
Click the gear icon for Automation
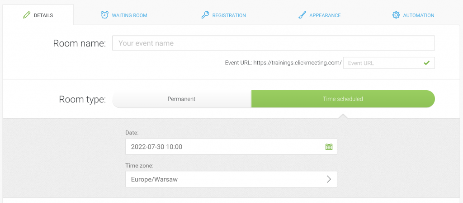pyautogui.click(x=396, y=15)
